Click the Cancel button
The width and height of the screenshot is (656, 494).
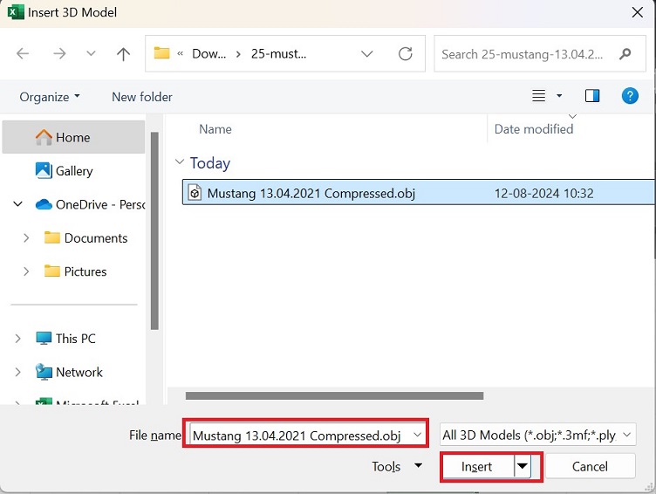(x=590, y=466)
